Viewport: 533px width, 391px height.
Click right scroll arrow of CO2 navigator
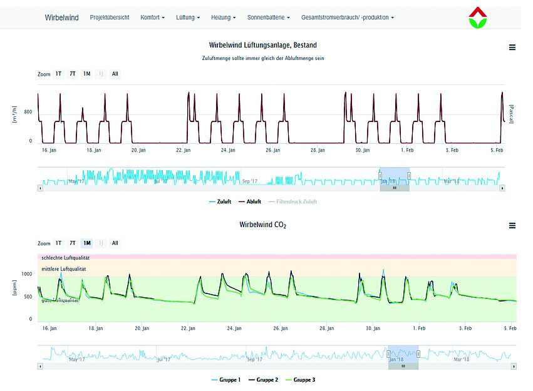tap(513, 365)
